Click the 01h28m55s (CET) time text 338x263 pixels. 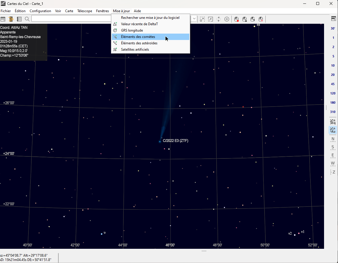pos(14,46)
